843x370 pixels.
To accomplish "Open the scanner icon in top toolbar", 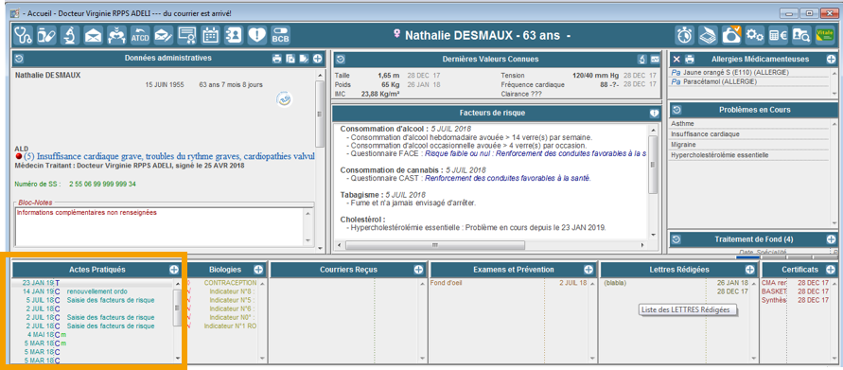I will (x=708, y=35).
